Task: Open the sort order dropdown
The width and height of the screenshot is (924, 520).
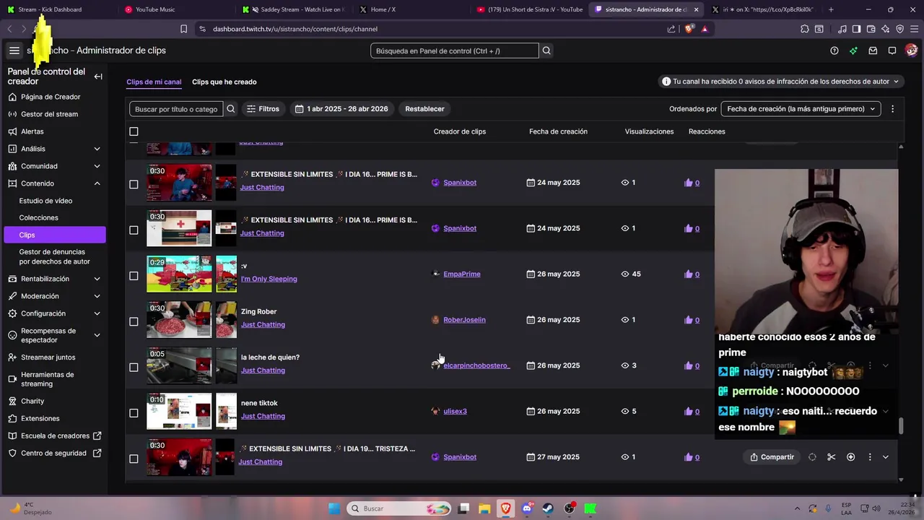Action: [801, 109]
